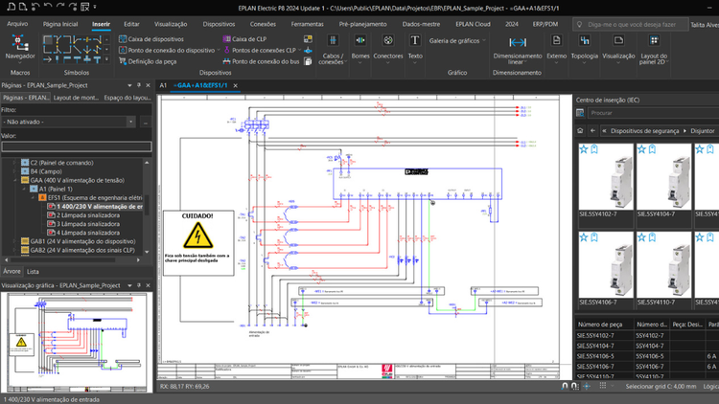Switch to the Editar ribbon tab

click(x=131, y=23)
